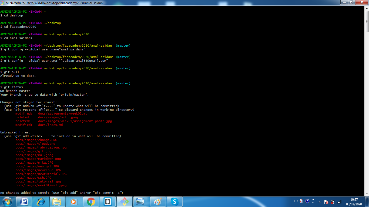Viewport: 369px width, 207px height.
Task: Open the network signal tray icon
Action: pyautogui.click(x=339, y=202)
